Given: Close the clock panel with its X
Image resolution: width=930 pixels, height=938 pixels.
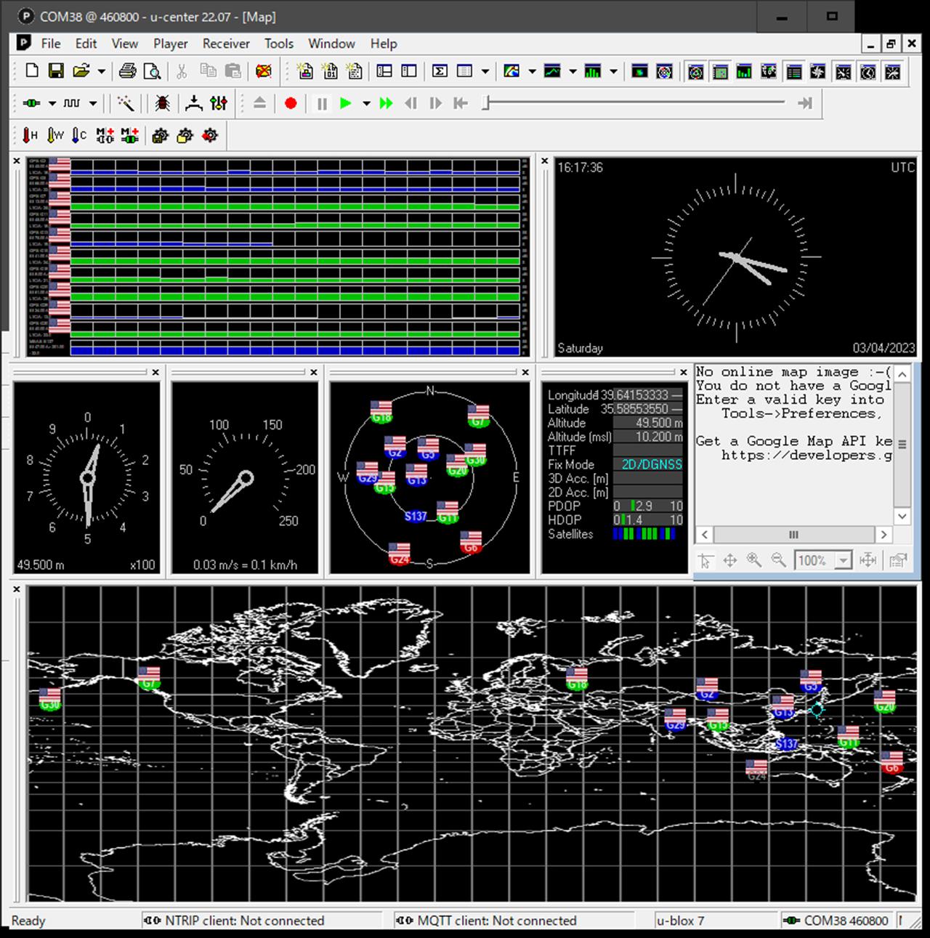Looking at the screenshot, I should [x=545, y=161].
